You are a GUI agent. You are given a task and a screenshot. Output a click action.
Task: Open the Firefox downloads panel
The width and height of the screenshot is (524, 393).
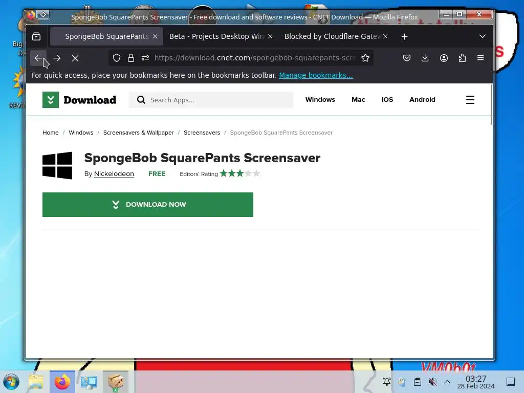425,58
